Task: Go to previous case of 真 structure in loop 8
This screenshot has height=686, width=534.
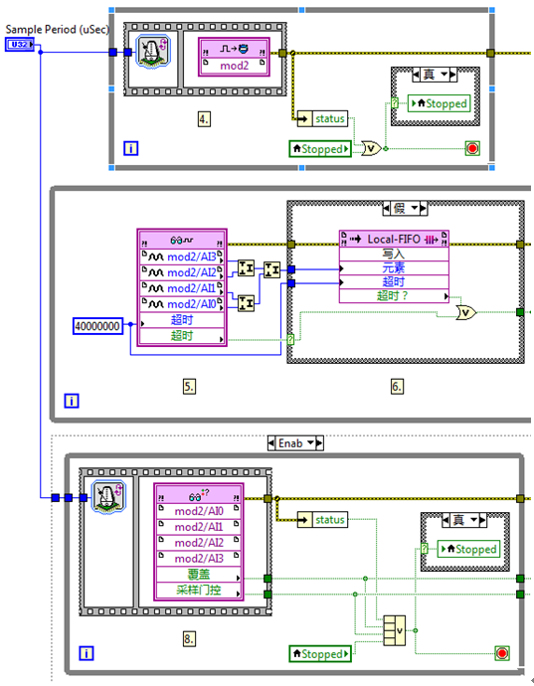Action: point(445,520)
